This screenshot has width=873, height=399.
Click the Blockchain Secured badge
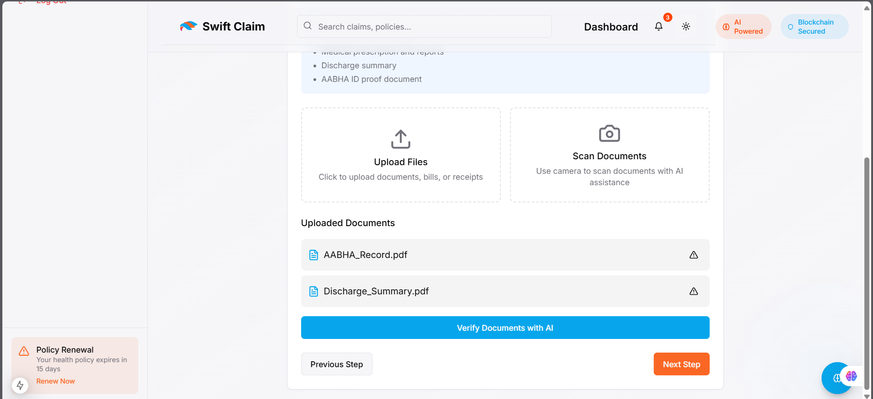click(814, 27)
